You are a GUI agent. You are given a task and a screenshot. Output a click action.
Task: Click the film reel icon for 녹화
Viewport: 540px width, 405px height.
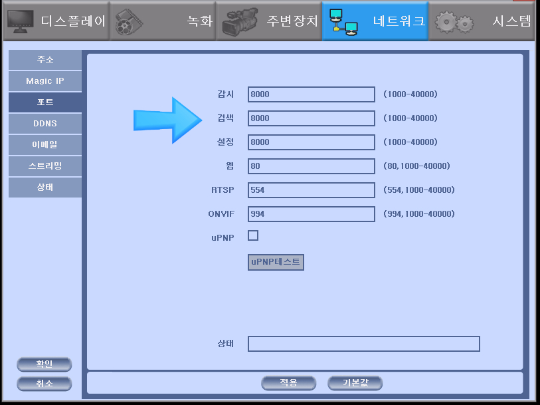tap(128, 22)
